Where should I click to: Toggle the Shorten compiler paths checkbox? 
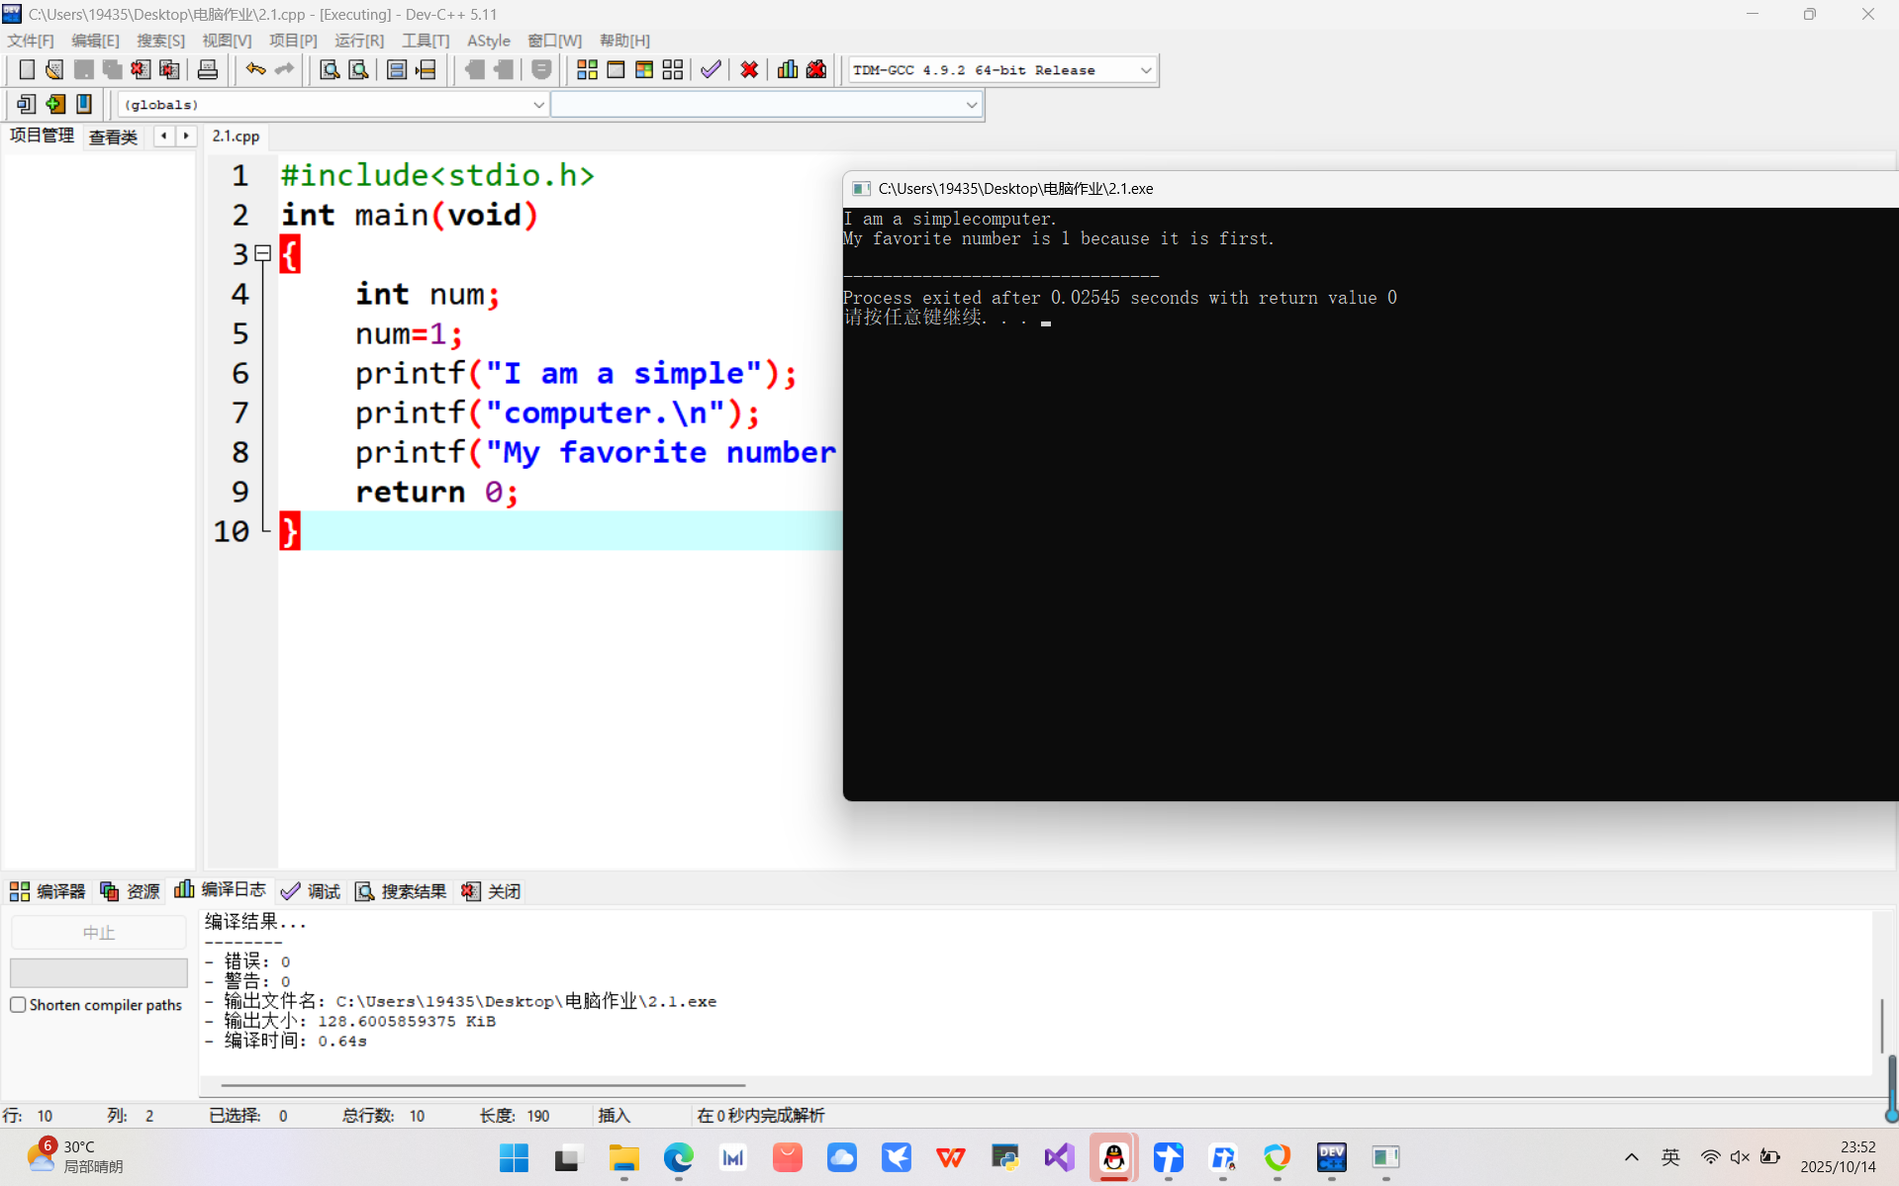pos(18,1005)
